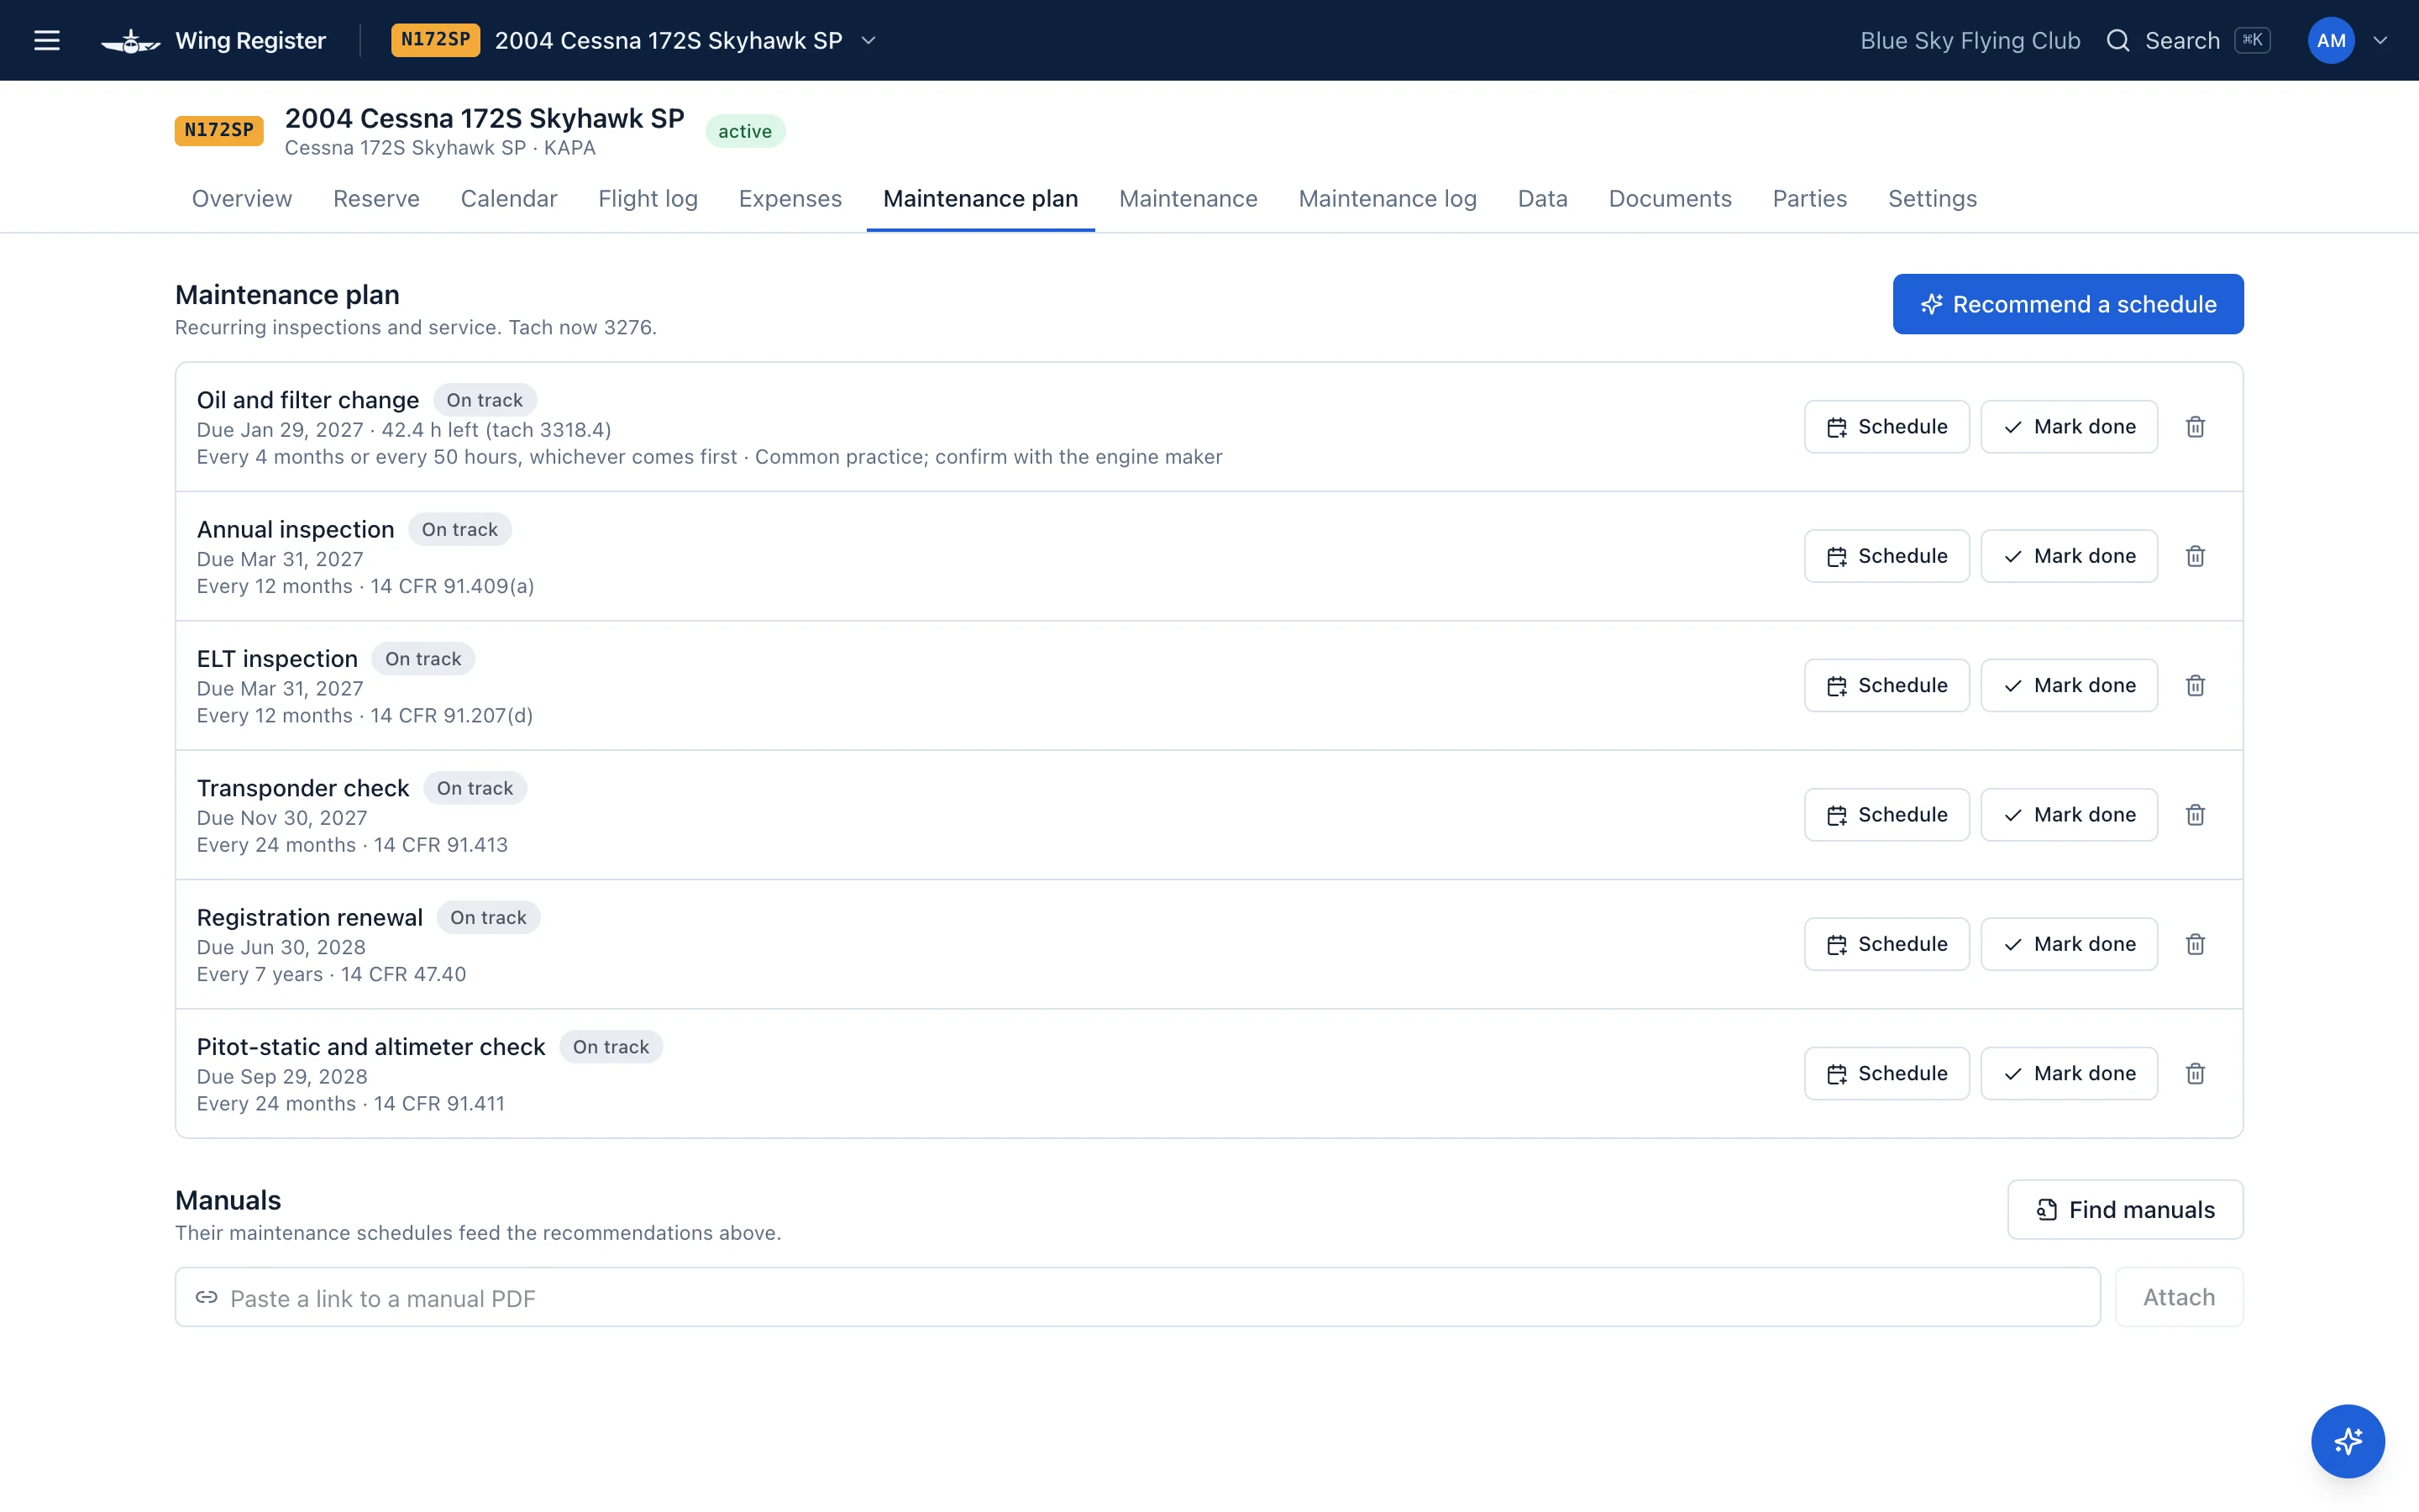Open the Maintenance tab

(1188, 198)
